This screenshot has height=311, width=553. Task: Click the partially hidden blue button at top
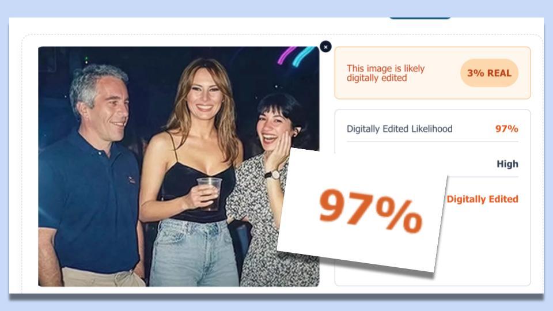click(420, 17)
